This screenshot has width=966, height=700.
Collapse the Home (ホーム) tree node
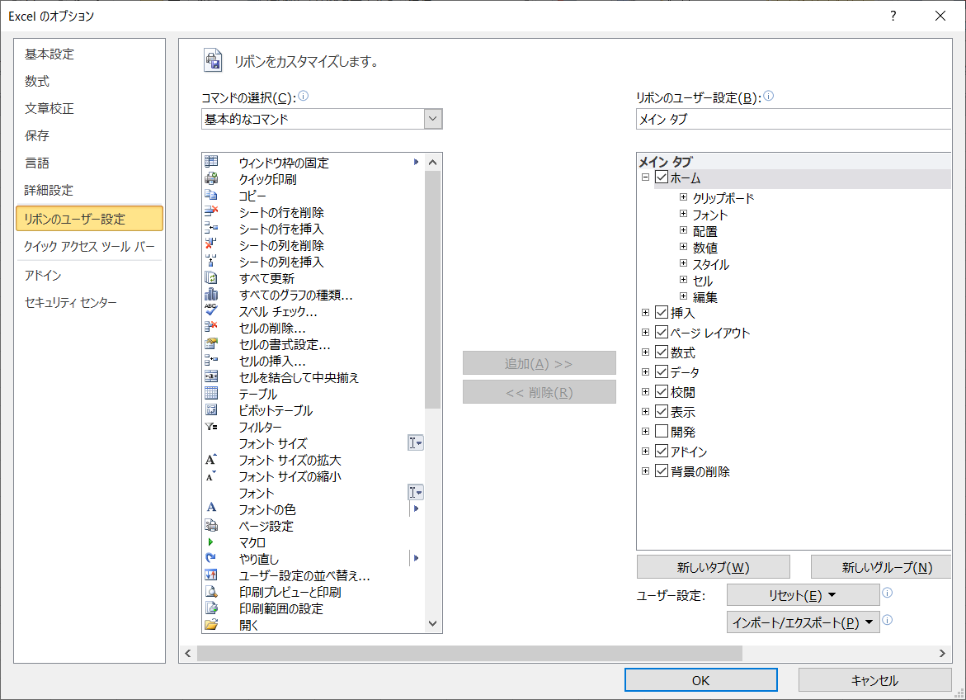[646, 177]
